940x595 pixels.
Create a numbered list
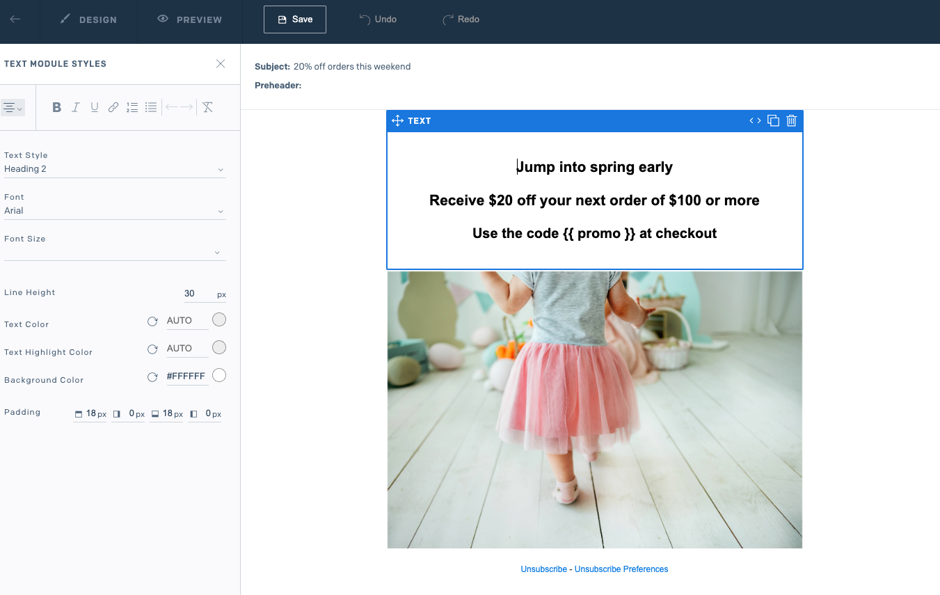pyautogui.click(x=132, y=107)
